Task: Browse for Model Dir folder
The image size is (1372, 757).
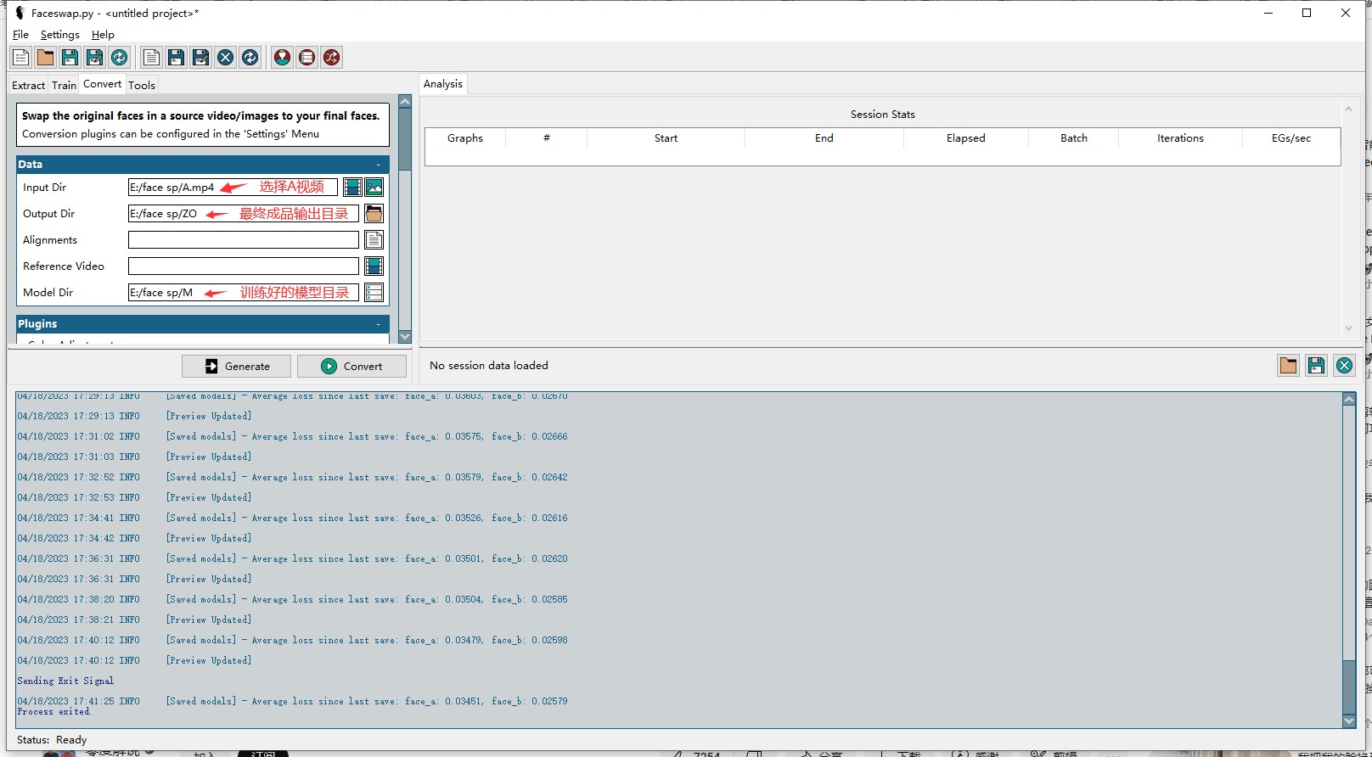Action: pos(374,293)
